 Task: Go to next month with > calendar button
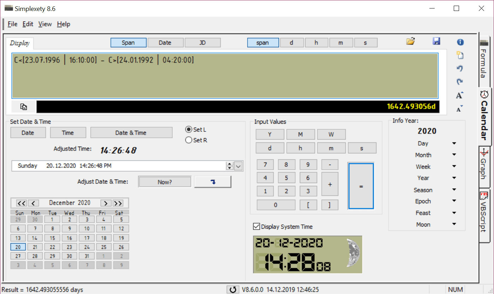106,203
